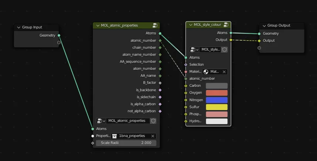Click Selection input socket on MOL_style_colour

pos(186,65)
